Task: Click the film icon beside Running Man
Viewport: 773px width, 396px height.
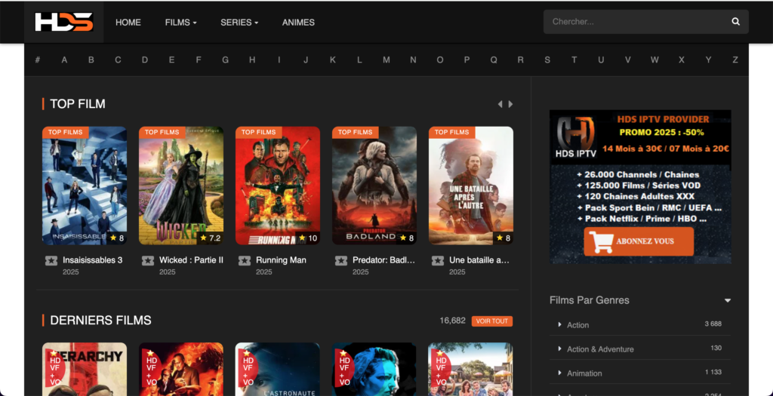Action: pyautogui.click(x=245, y=261)
